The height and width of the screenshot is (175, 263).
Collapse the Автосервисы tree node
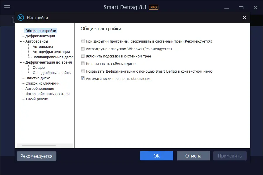coord(21,41)
